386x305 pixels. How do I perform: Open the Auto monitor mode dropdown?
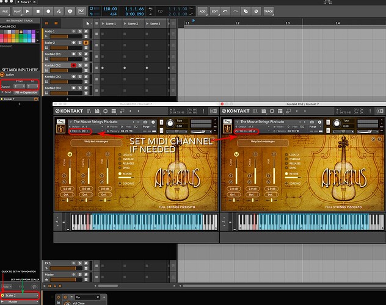[x=7, y=287]
